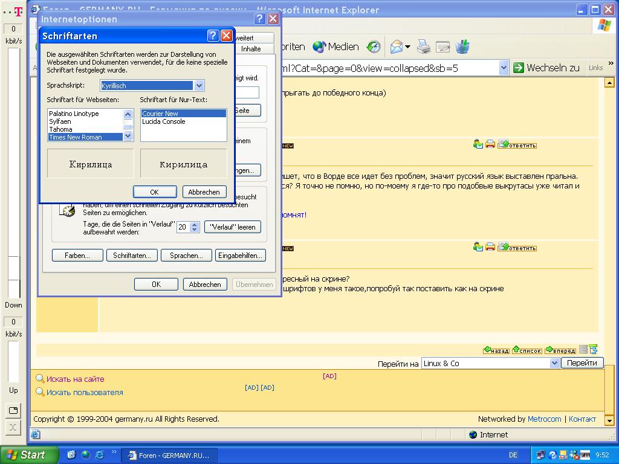Viewport: 619px width, 464px height.
Task: Follow the Metrocom link in the footer
Action: pyautogui.click(x=545, y=419)
